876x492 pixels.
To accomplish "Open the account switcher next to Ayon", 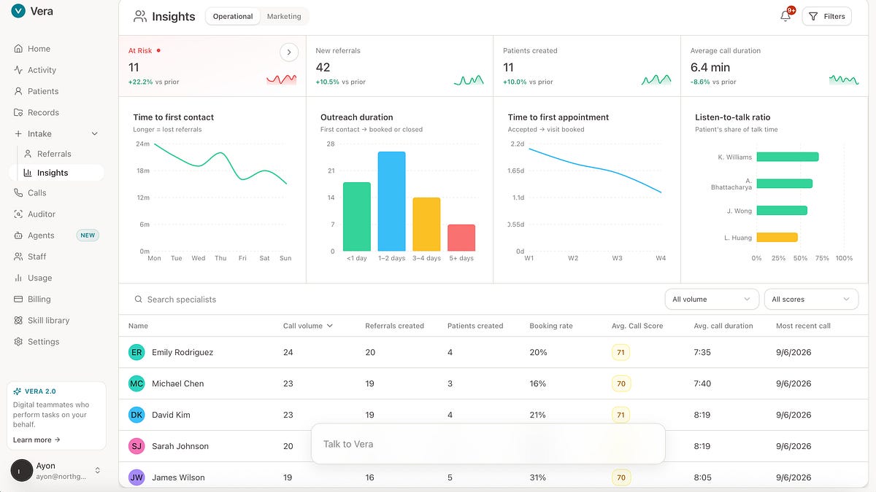I will click(98, 470).
